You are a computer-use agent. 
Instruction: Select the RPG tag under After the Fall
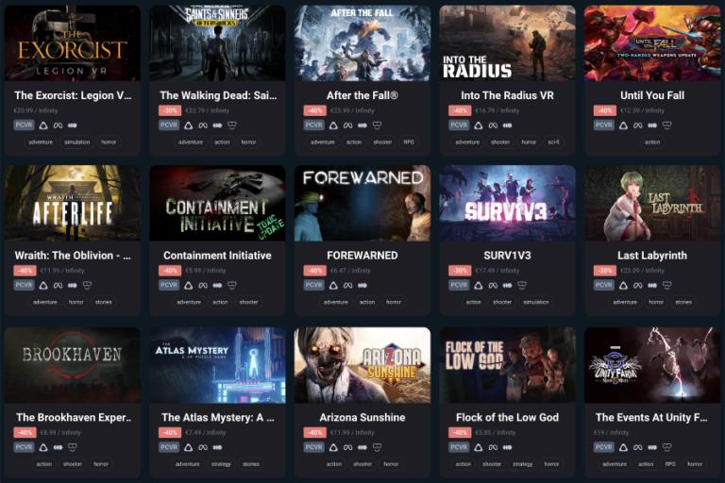(x=409, y=142)
